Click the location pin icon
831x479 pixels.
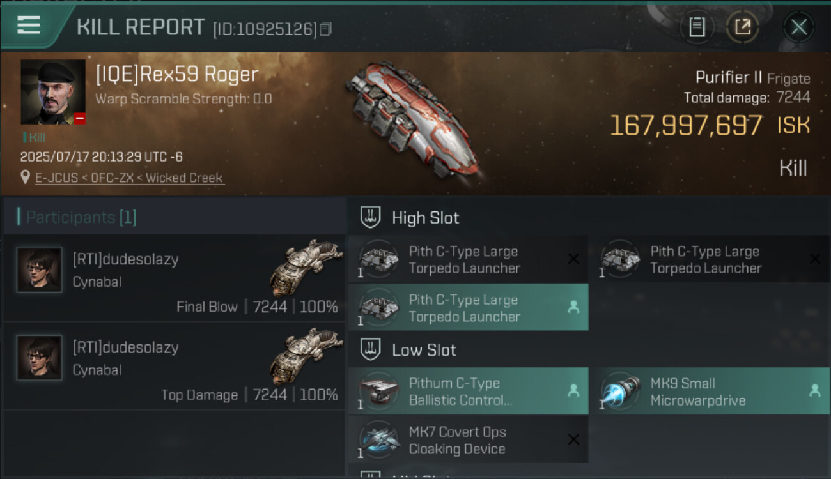(x=26, y=178)
